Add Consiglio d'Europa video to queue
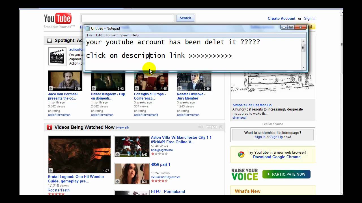Viewport: 362px width, 203px height. pyautogui.click(x=137, y=89)
